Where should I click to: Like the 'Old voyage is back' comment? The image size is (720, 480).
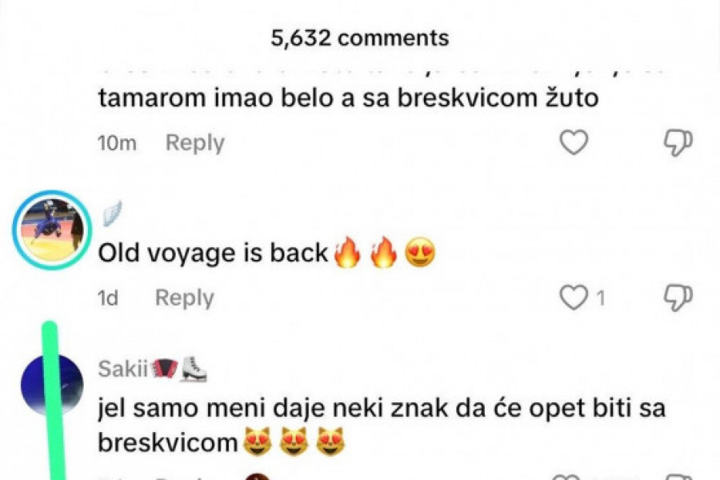click(x=574, y=297)
